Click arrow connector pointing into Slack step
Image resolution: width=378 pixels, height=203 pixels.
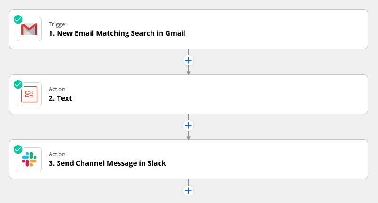(x=188, y=137)
